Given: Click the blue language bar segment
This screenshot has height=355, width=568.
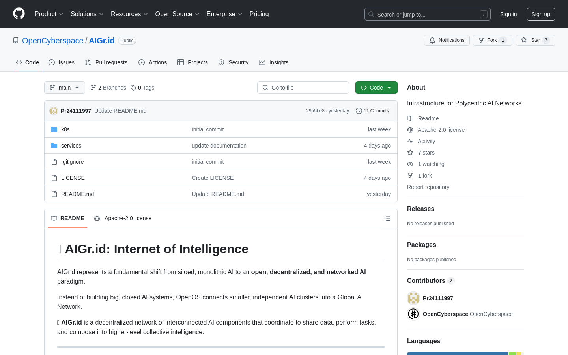Looking at the screenshot, I should 458,354.
